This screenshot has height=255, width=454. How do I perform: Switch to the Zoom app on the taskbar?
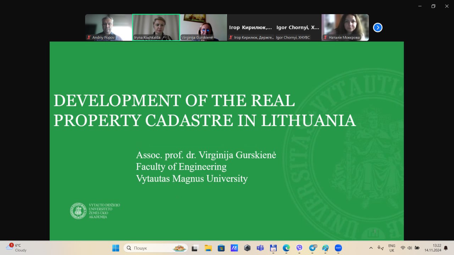pos(338,248)
